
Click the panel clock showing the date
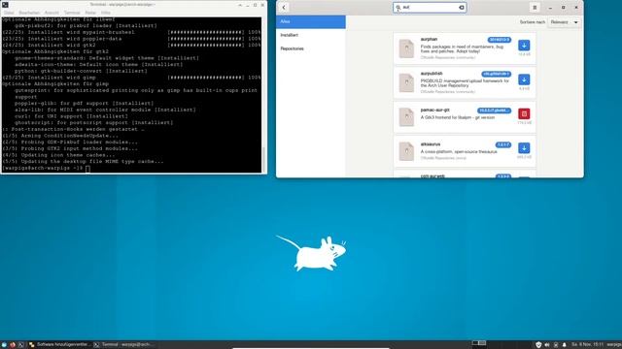click(x=587, y=345)
